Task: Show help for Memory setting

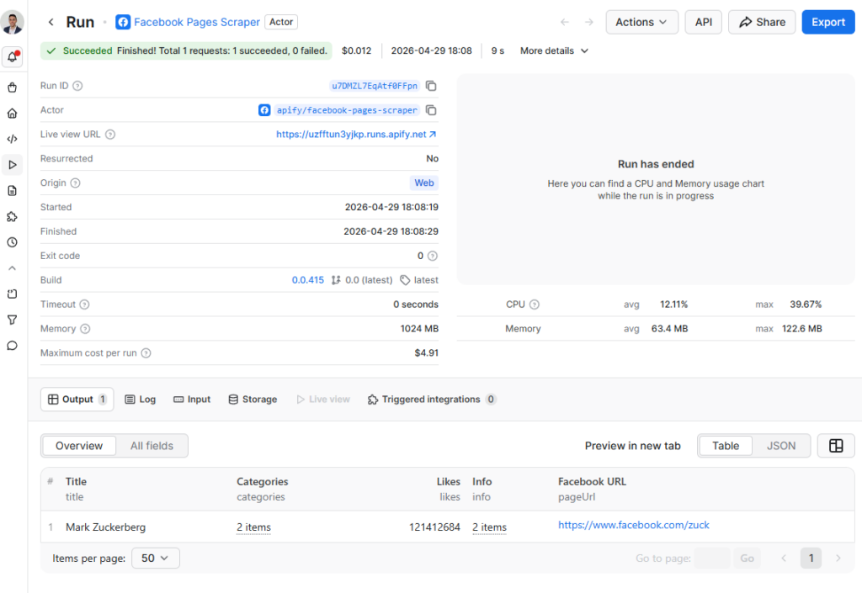Action: click(85, 329)
